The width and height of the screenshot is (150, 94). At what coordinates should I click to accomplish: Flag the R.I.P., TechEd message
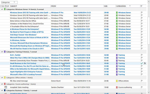click(x=142, y=55)
